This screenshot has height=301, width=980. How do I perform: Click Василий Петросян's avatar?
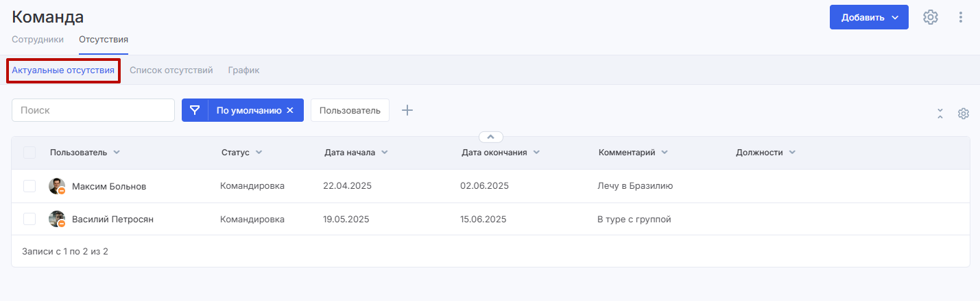click(x=57, y=219)
